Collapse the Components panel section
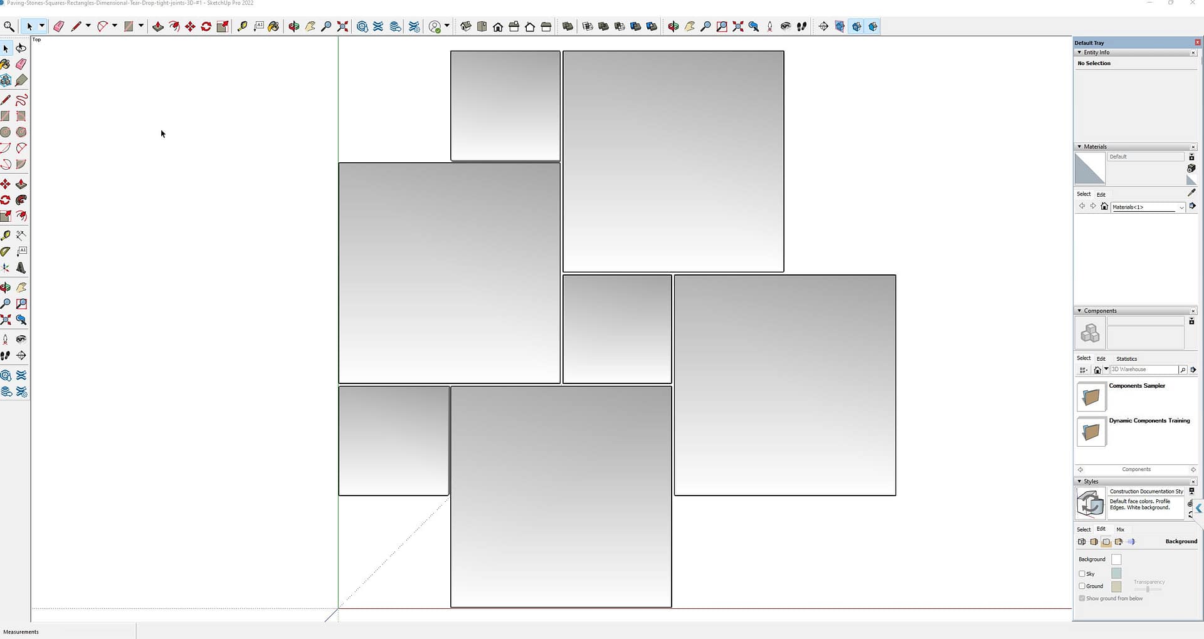This screenshot has height=639, width=1204. pyautogui.click(x=1079, y=311)
